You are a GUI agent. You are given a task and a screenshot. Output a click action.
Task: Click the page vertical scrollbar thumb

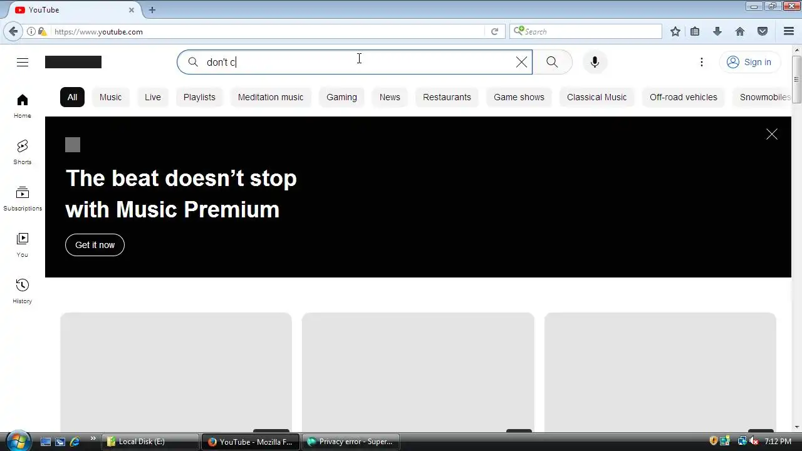pyautogui.click(x=796, y=80)
